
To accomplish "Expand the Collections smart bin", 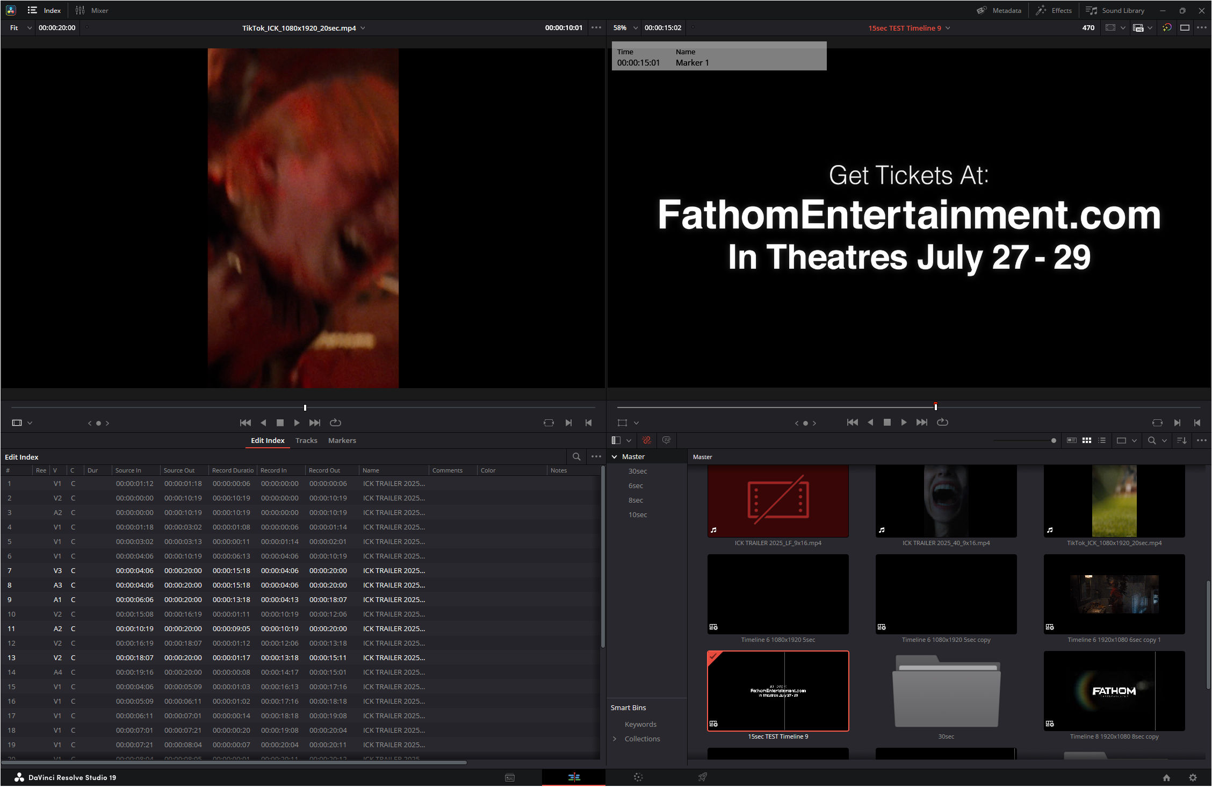I will point(615,739).
